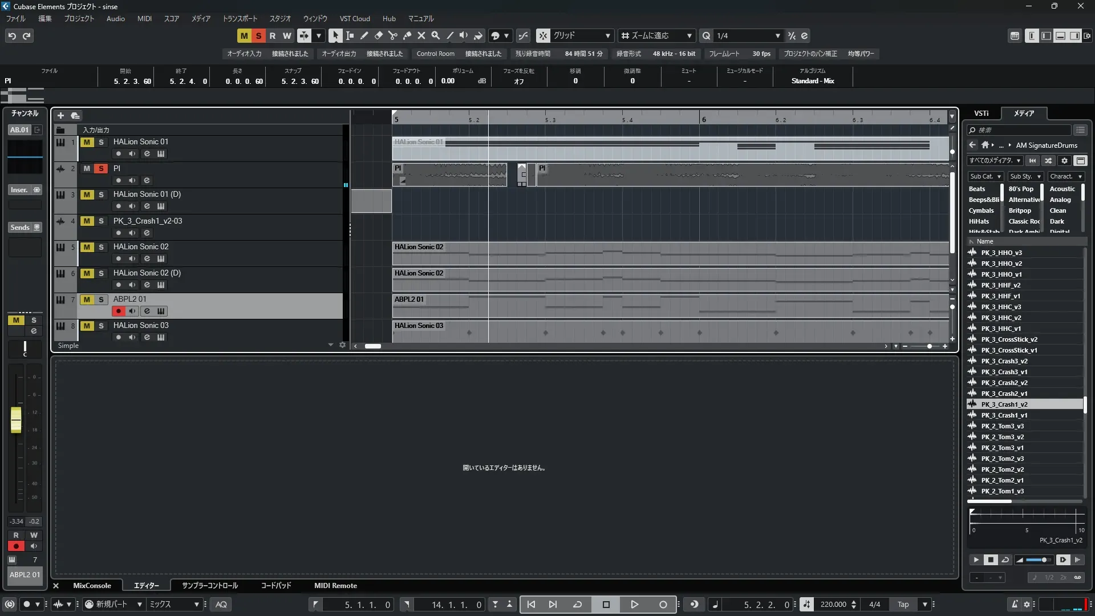Select the Scissors split tool

(x=392, y=35)
